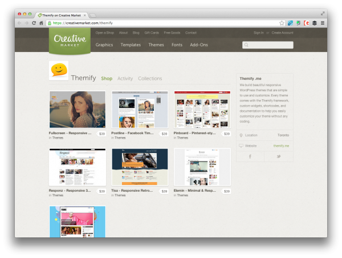Viewport: 342px width, 258px height.
Task: Click the Contact link
Action: point(191,33)
